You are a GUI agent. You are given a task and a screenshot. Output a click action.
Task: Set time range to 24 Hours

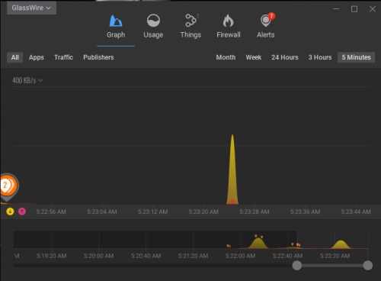point(285,57)
